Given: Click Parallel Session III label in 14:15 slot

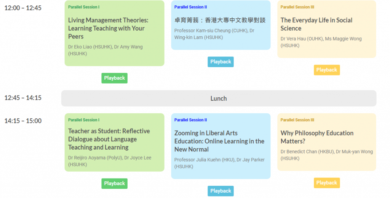Looking at the screenshot, I should pyautogui.click(x=297, y=120).
